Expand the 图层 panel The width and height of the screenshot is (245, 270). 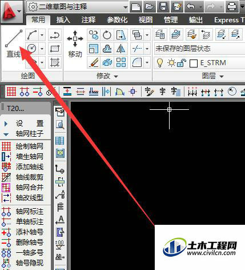tap(212, 76)
